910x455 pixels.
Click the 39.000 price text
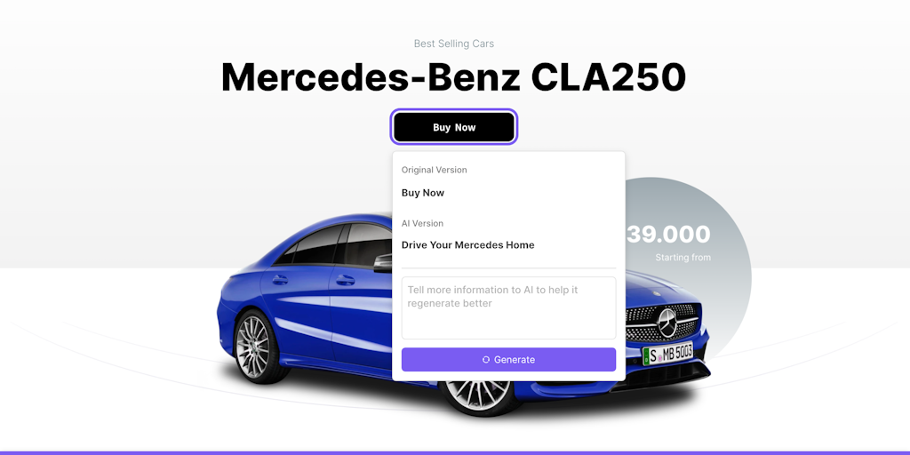668,235
